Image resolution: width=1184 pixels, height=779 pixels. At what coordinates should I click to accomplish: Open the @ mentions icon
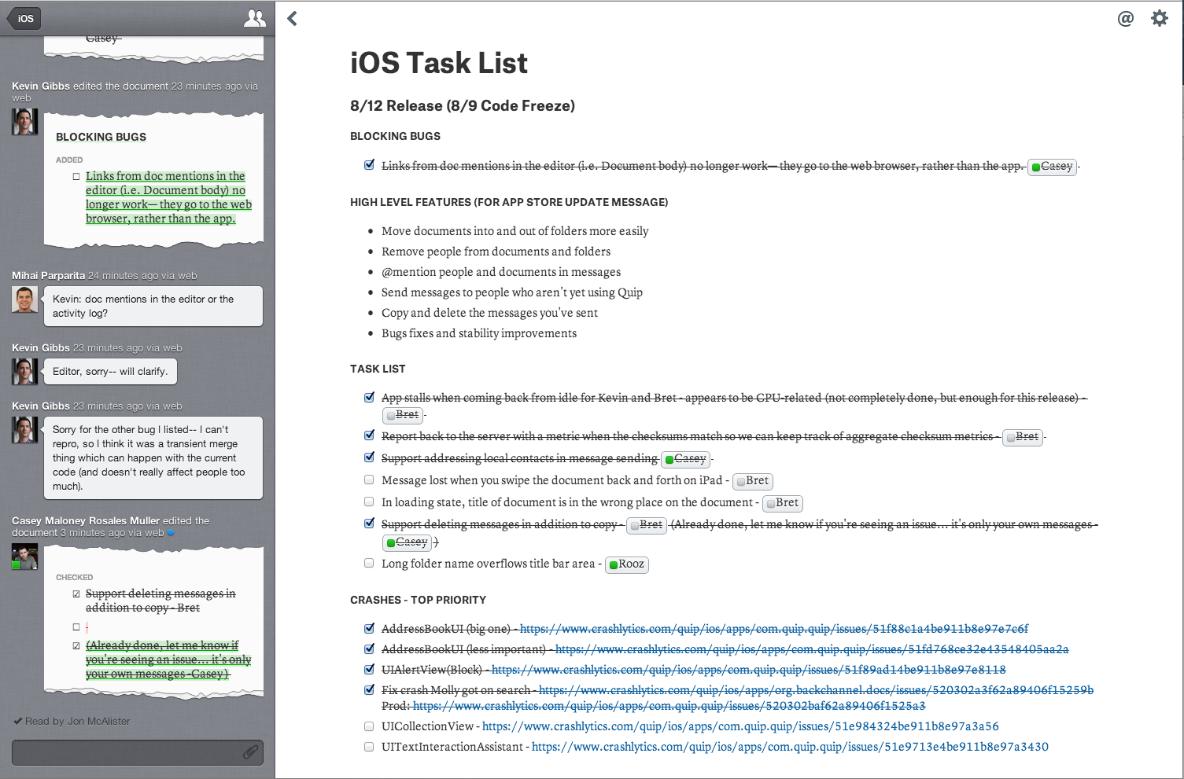(1125, 18)
